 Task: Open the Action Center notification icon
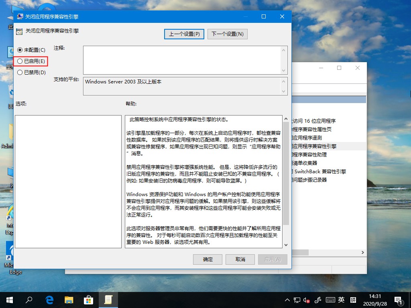(x=399, y=300)
